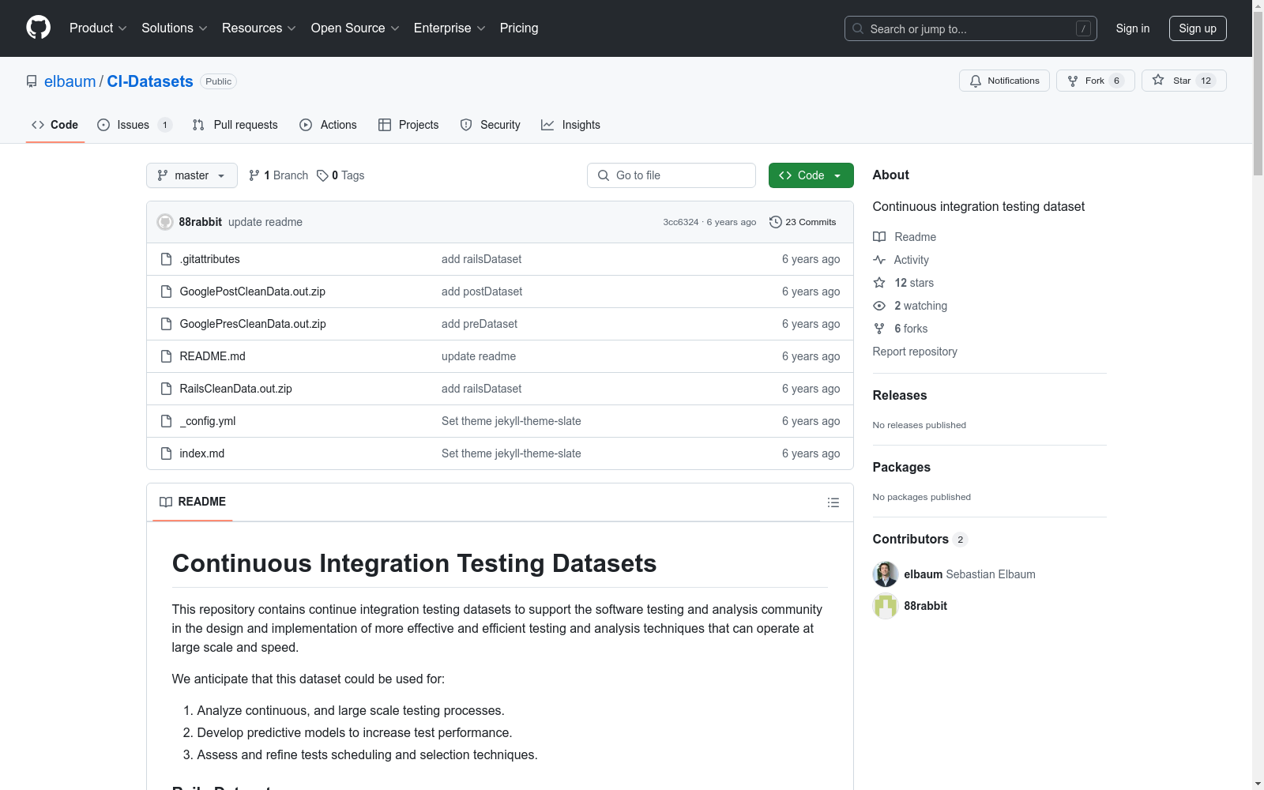Viewport: 1264px width, 790px height.
Task: Switch to the Pull requests tab
Action: pyautogui.click(x=235, y=125)
